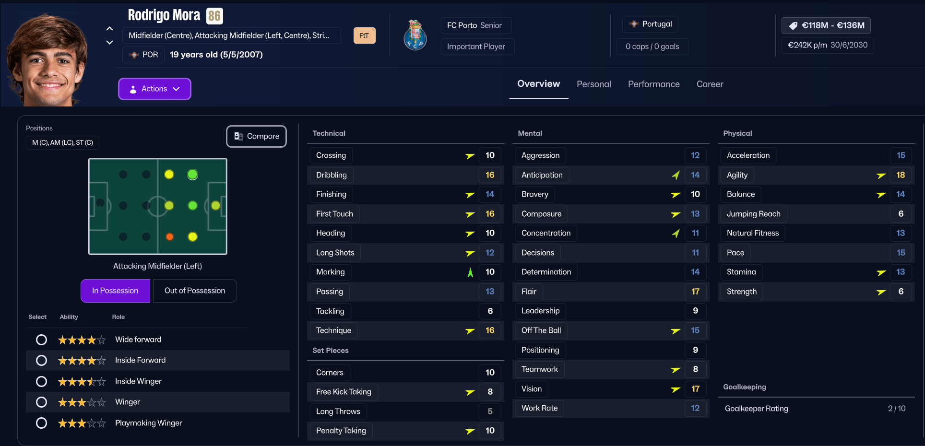Click the Long Throws attribute label
The width and height of the screenshot is (925, 446).
338,411
